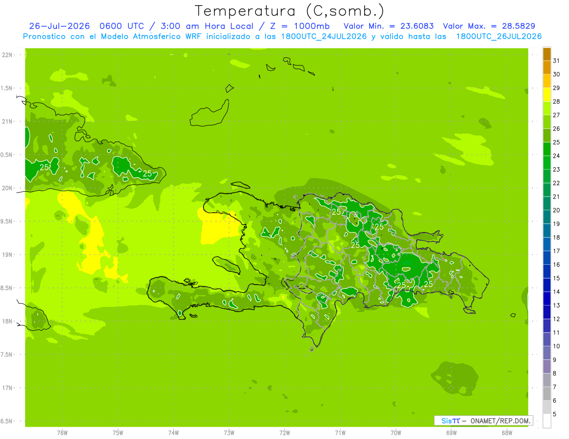Click the '9.5N' latitude axis label
Screen dimensions: 569x439
[x=7, y=221]
